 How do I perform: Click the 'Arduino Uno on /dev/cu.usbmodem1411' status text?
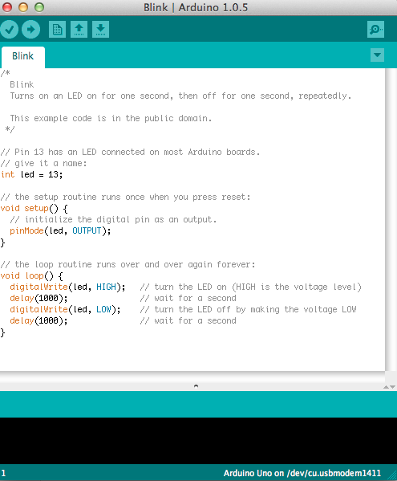tap(302, 473)
